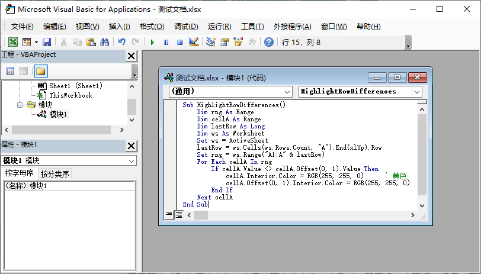Select ThisWorkbook in project tree
481x274 pixels.
pyautogui.click(x=70, y=95)
